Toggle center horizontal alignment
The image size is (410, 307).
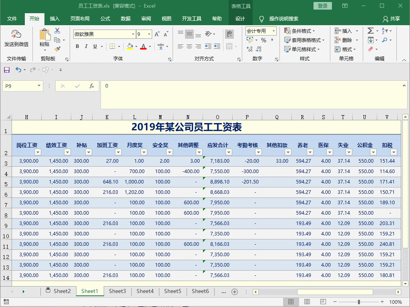[189, 46]
